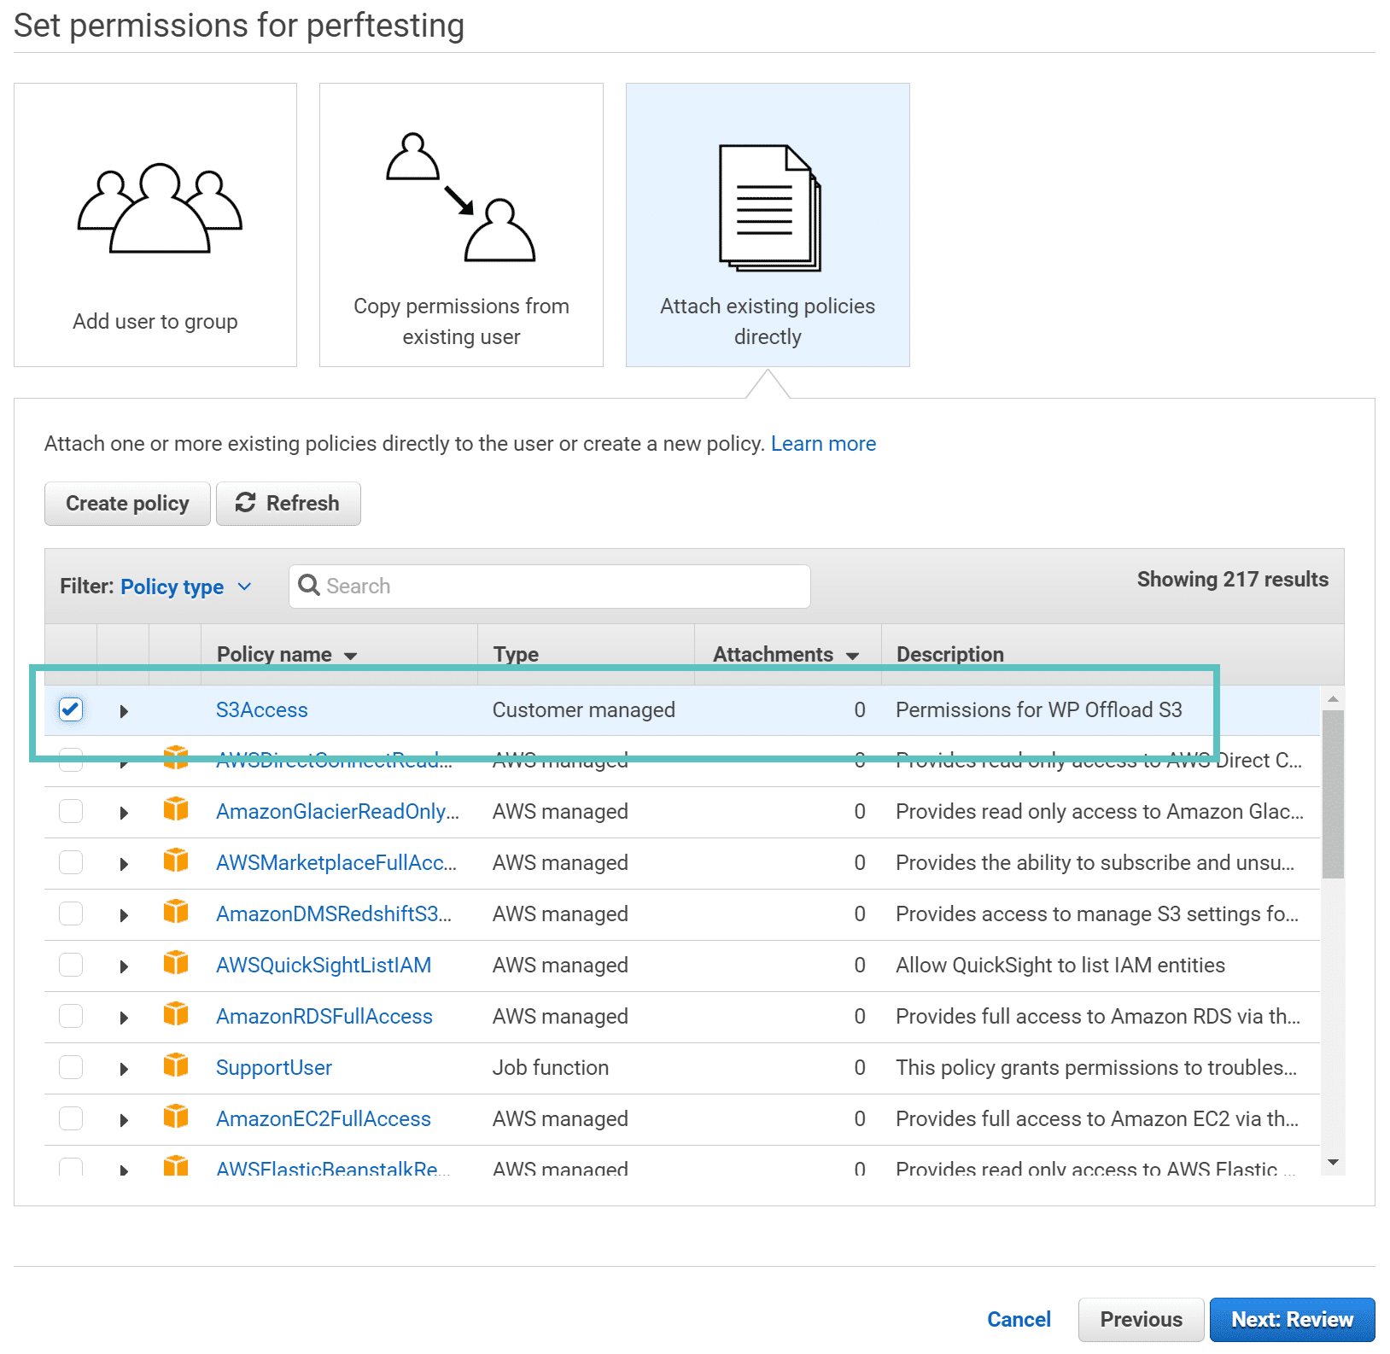The image size is (1390, 1354).
Task: Check the AmazonRDSFullAccess checkbox
Action: click(x=71, y=1015)
